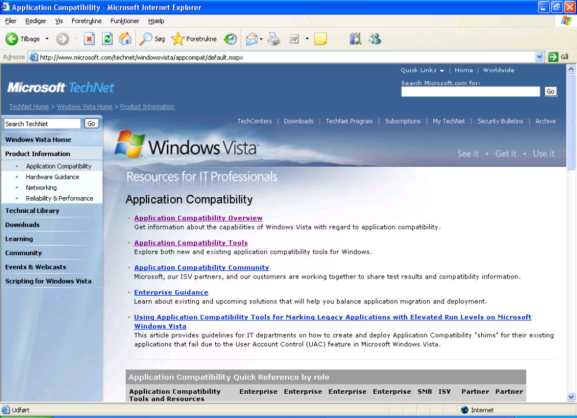Click the Stop loading red X icon
Viewport: 577px width, 418px height.
[89, 39]
